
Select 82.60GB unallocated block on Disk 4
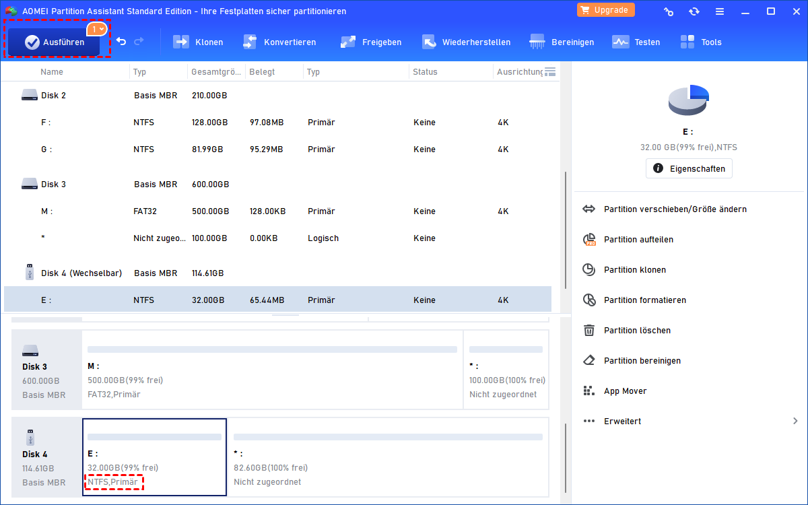coord(389,457)
